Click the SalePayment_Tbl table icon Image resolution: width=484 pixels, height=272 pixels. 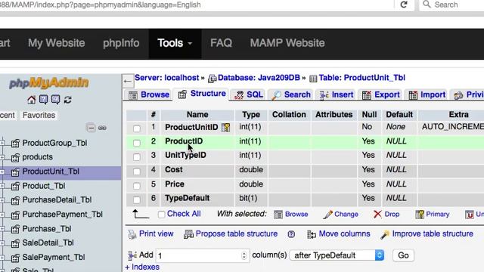15,258
